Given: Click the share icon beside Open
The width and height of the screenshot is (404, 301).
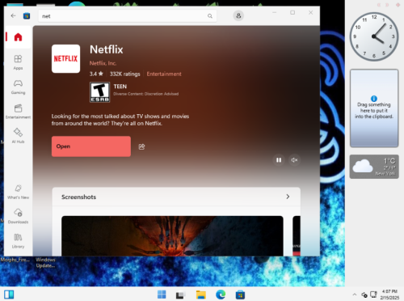Looking at the screenshot, I should tap(141, 146).
